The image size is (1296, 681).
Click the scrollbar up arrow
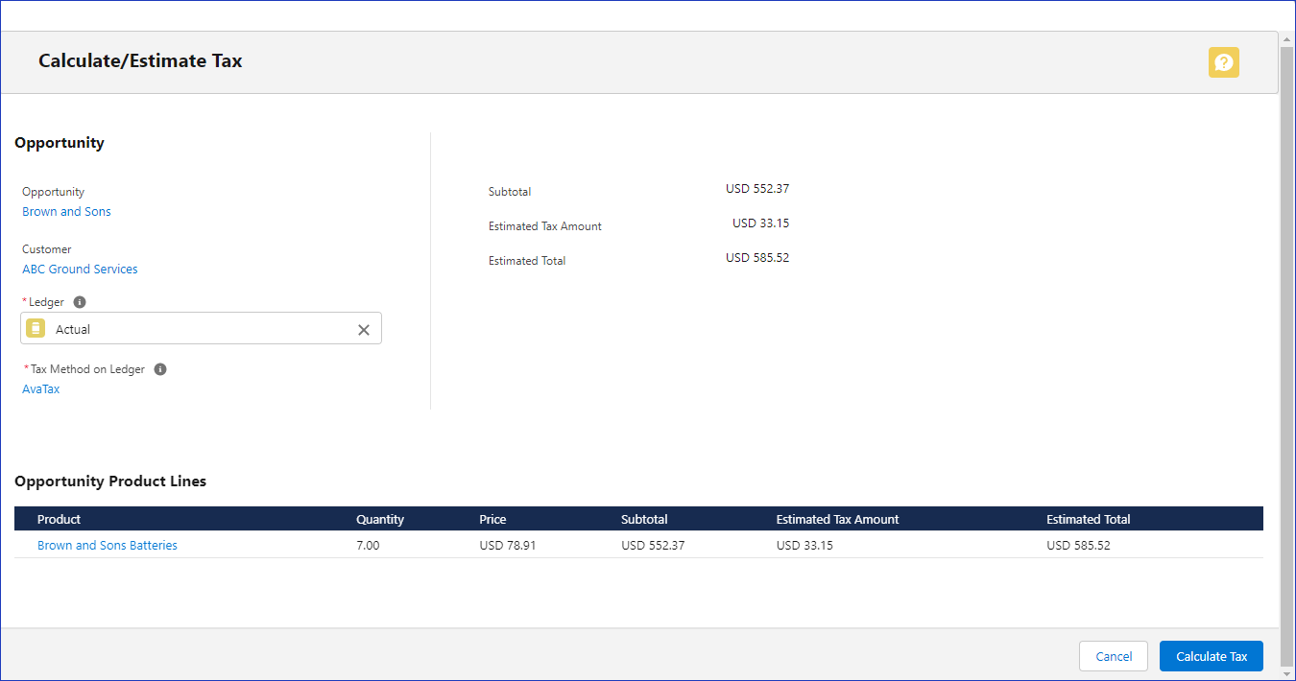click(1286, 38)
